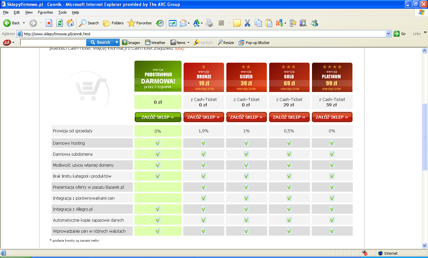
Task: Click Bronze checkmark in Integracja z Allegro.pl row
Action: pos(204,209)
